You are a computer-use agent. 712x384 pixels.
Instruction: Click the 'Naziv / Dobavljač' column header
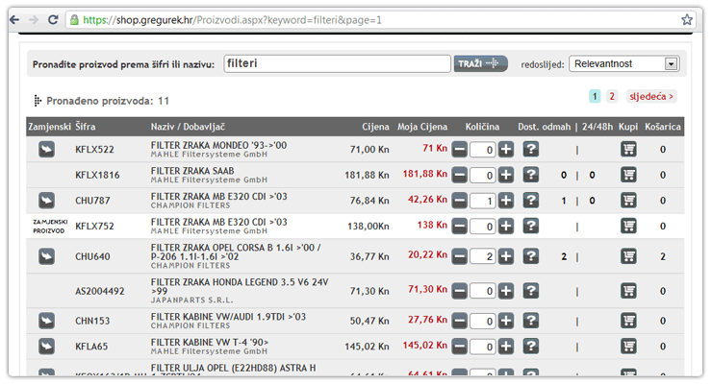coord(188,127)
